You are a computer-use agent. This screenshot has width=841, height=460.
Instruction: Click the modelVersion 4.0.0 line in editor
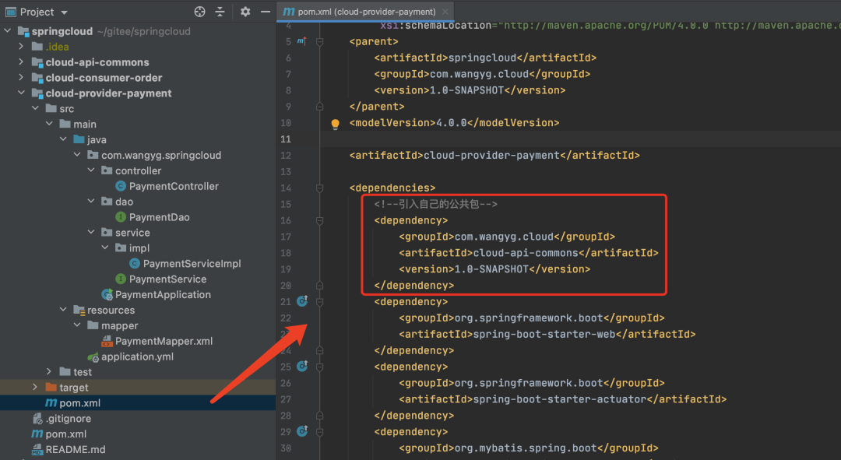[x=454, y=123]
